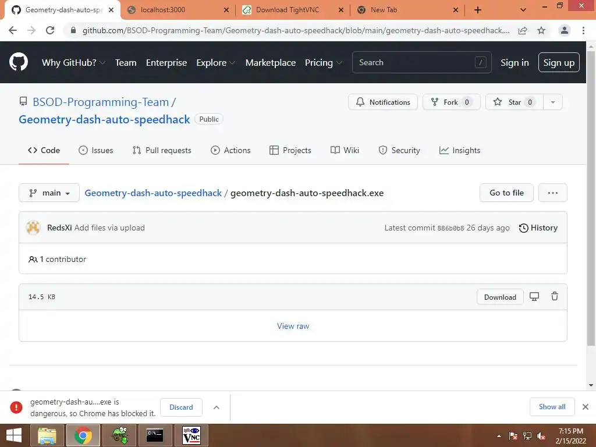596x447 pixels.
Task: Click Go to file button
Action: point(506,193)
